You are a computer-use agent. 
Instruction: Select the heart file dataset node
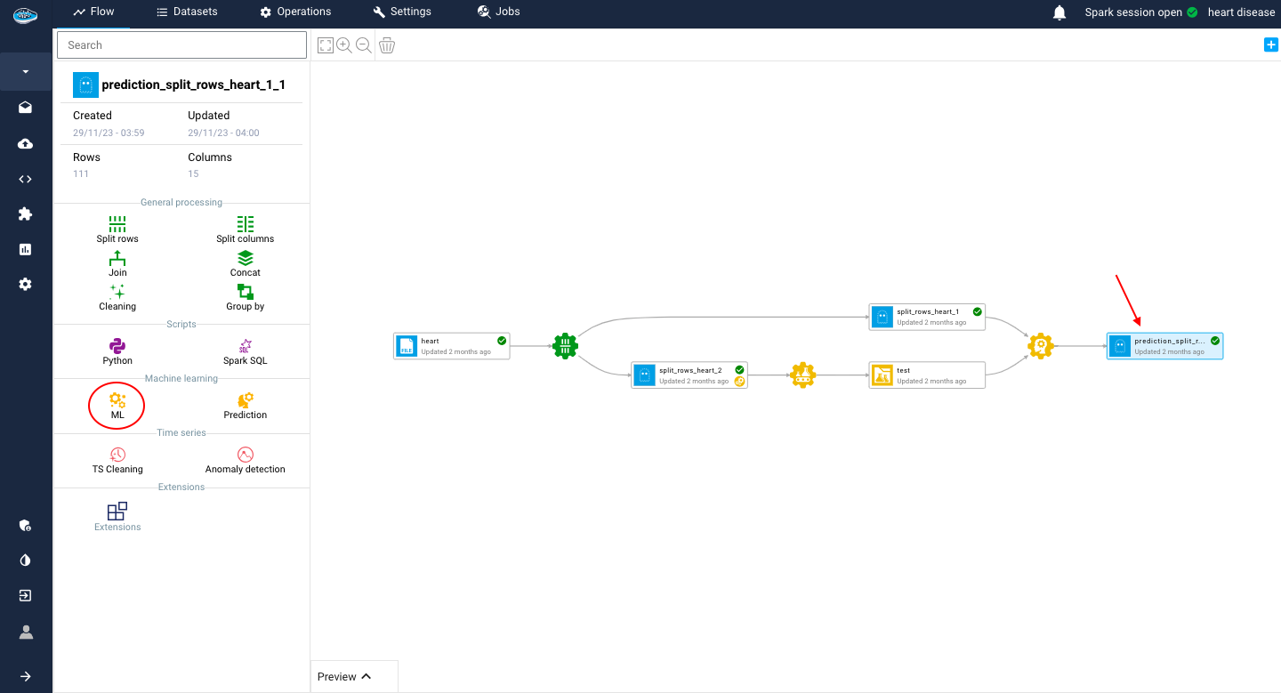click(452, 346)
